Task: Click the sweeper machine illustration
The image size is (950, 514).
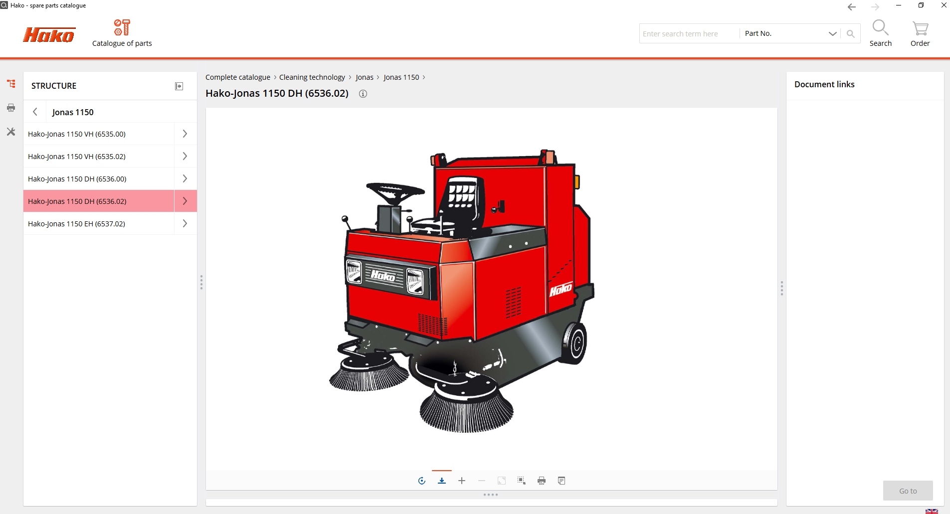Action: 462,290
